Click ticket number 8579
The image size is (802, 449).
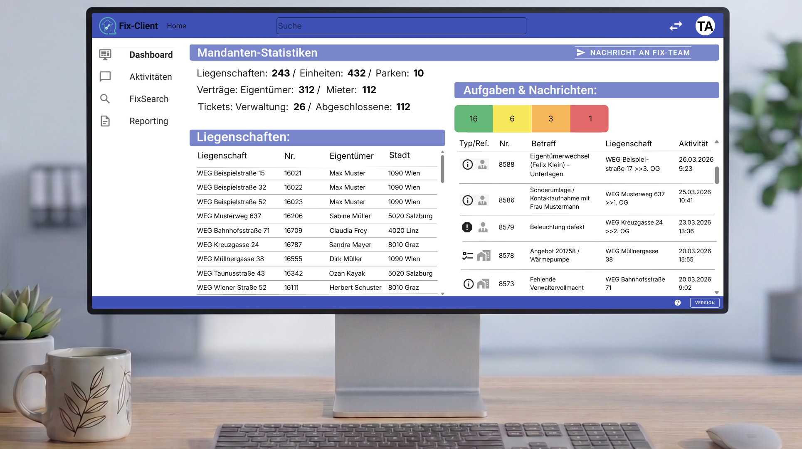pos(506,227)
